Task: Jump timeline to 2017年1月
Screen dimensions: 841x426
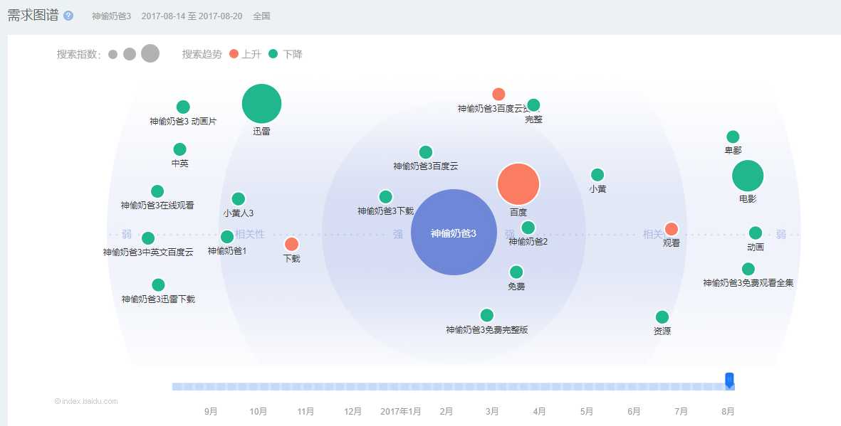Action: tap(401, 412)
